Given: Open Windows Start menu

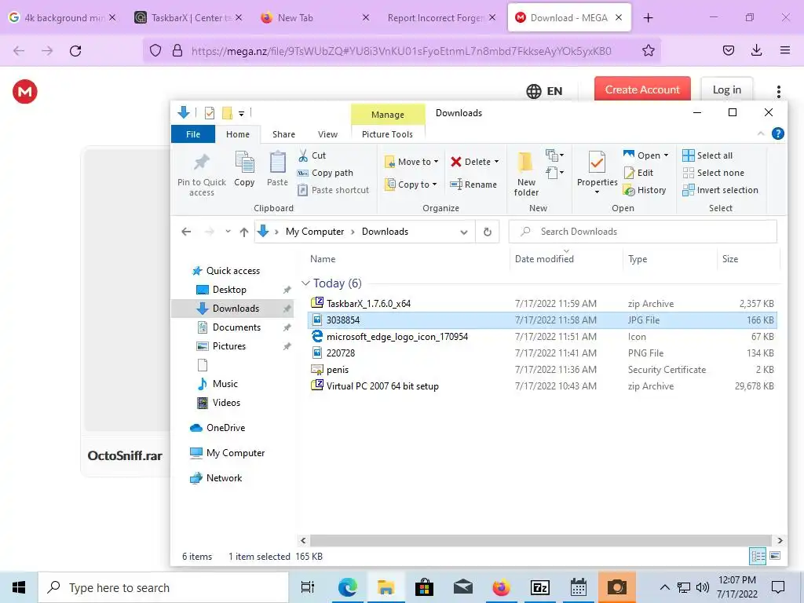Looking at the screenshot, I should click(x=19, y=587).
